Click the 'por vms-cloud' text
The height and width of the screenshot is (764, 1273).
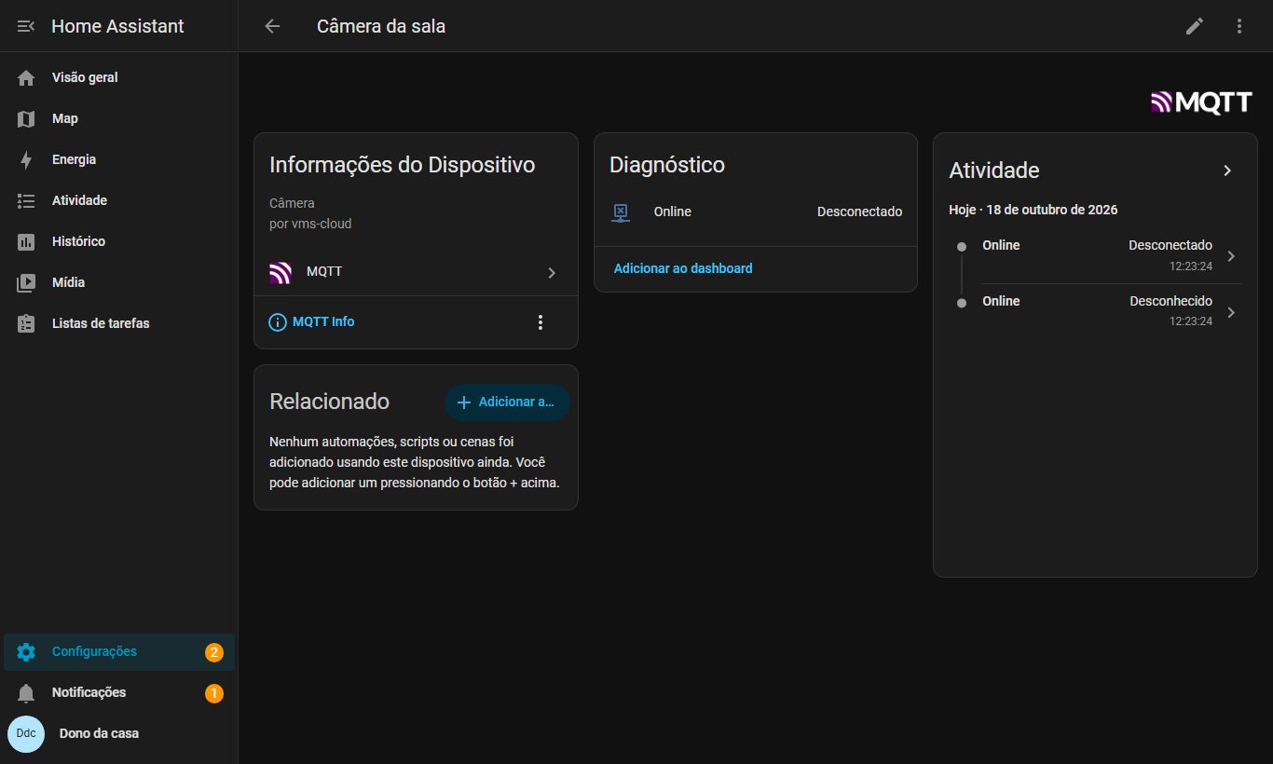coord(310,224)
